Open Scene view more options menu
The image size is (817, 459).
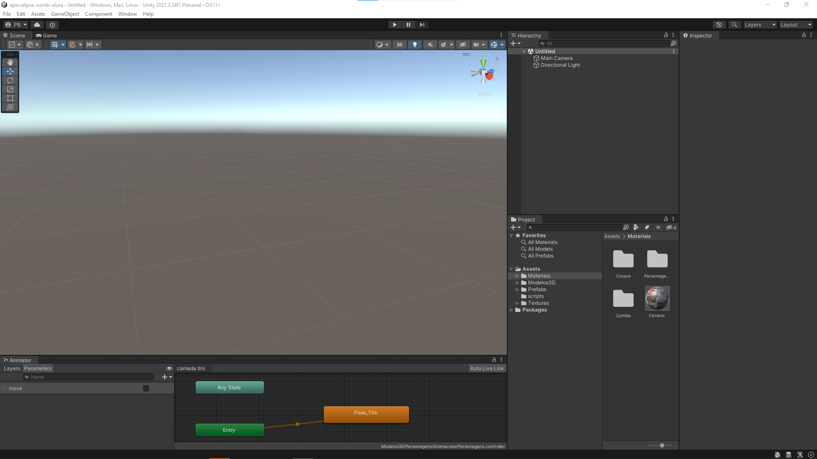tap(501, 35)
